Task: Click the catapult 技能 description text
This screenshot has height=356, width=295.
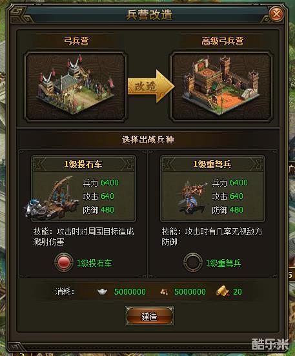Action: pyautogui.click(x=83, y=236)
